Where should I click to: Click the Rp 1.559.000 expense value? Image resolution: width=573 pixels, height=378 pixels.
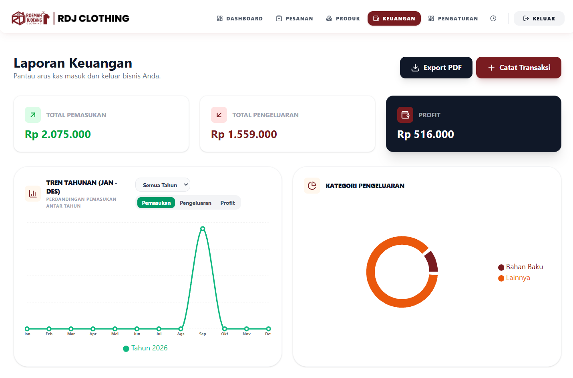(244, 134)
